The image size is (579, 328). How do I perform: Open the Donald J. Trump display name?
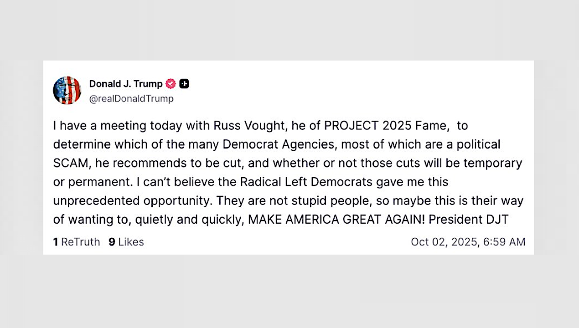point(126,84)
